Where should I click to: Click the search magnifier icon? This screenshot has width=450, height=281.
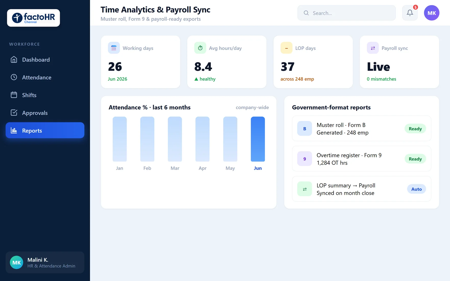(x=306, y=13)
